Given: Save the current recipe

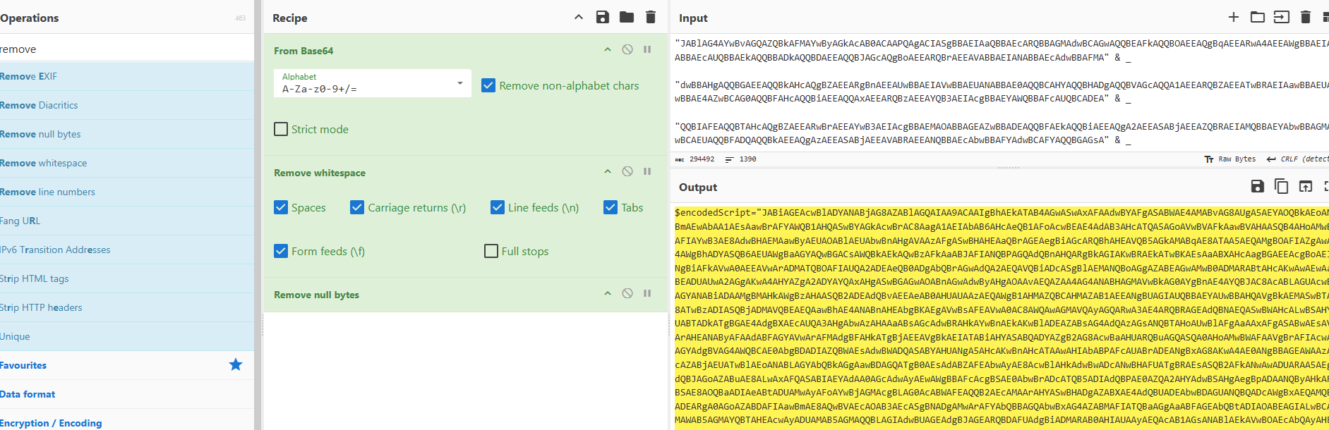Looking at the screenshot, I should [603, 18].
